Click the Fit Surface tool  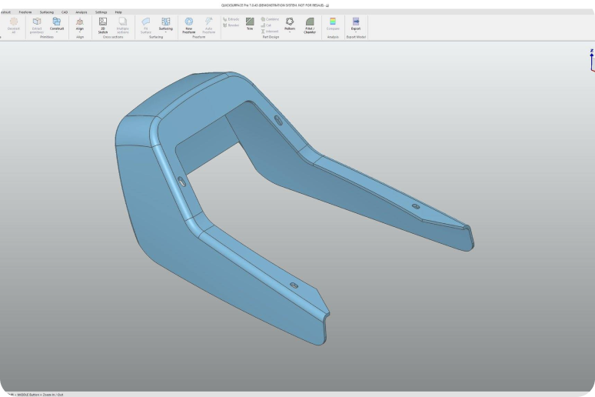146,24
